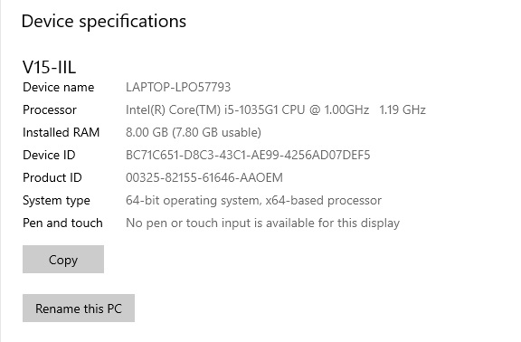Viewport: 521px width, 342px height.
Task: Click the Installed RAM label
Action: click(62, 133)
